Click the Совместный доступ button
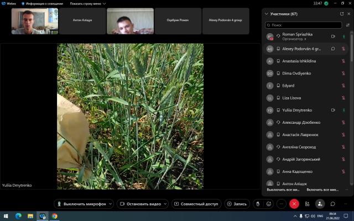This screenshot has height=221, width=354. [196, 203]
